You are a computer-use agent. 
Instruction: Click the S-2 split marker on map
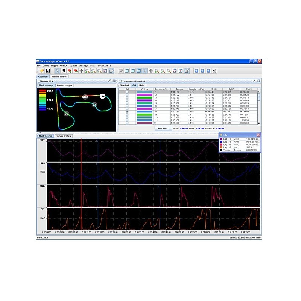(67, 114)
